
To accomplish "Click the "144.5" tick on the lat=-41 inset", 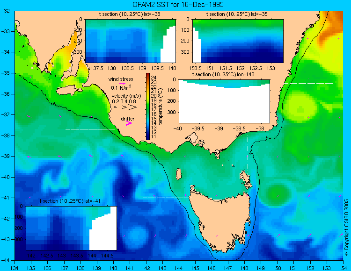I will (x=107, y=256).
